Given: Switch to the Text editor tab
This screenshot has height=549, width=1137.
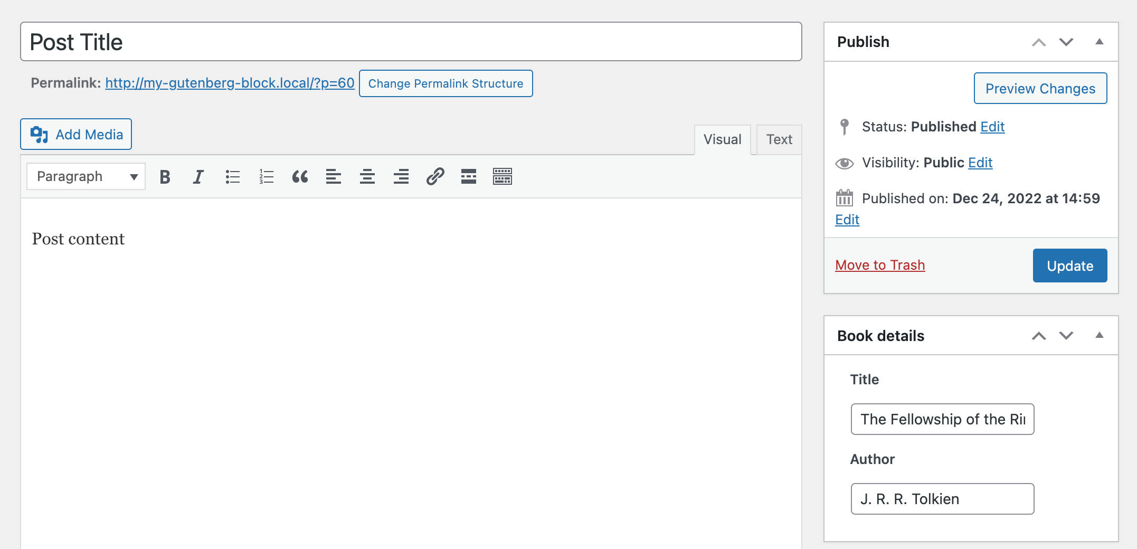Looking at the screenshot, I should point(779,140).
